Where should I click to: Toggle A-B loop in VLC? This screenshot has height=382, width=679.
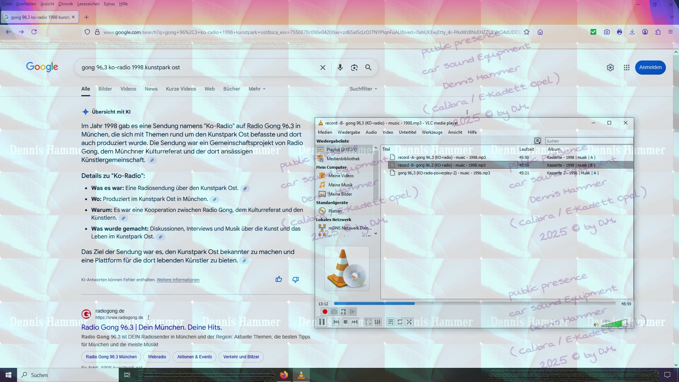point(343,312)
